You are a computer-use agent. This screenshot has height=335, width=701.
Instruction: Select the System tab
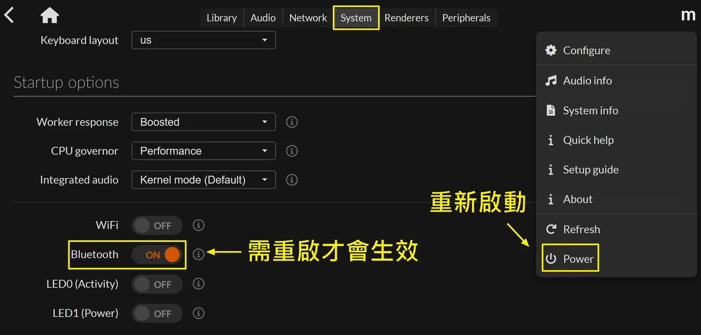[x=356, y=18]
